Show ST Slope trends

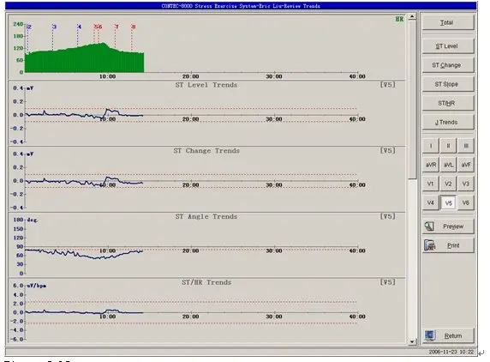click(448, 84)
